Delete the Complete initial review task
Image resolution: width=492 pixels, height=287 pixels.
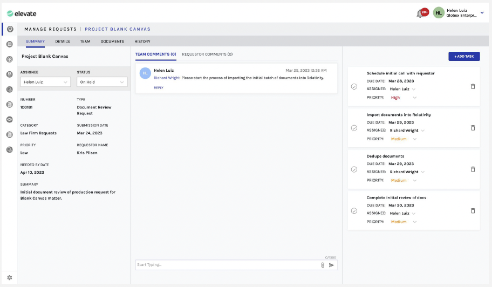coord(473,210)
